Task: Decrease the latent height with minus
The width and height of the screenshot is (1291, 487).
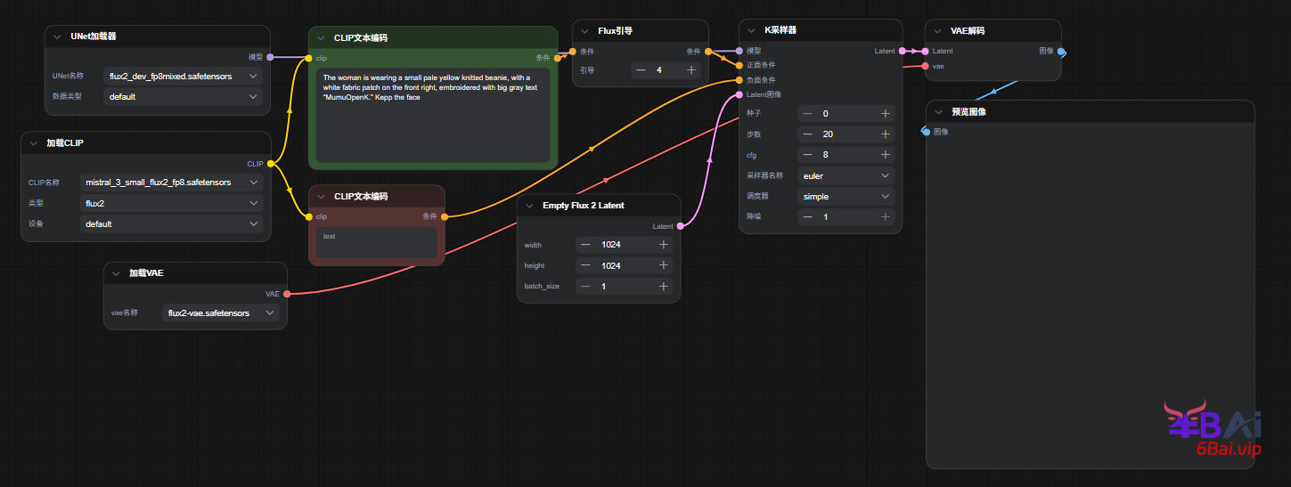Action: [x=585, y=265]
